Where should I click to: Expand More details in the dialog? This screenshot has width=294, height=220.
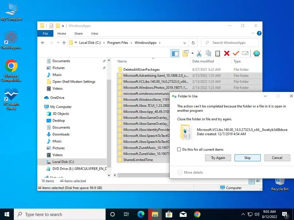tap(190, 172)
